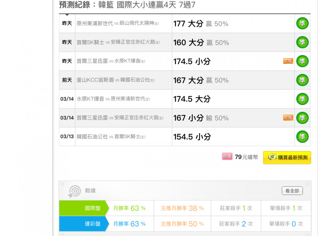Click the green 準 icon for 160 大分 row
Screen dimensions: 321x236
pos(302,42)
